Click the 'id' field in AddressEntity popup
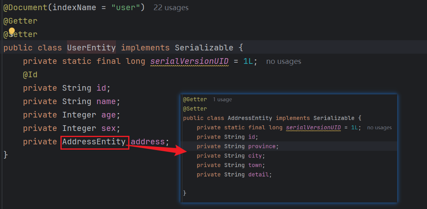This screenshot has width=427, height=209. click(251, 137)
